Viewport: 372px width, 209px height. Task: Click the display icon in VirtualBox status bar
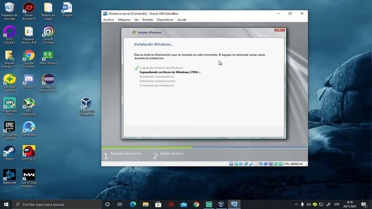tap(261, 164)
